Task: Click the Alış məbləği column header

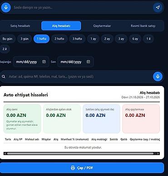Action: (x=99, y=139)
